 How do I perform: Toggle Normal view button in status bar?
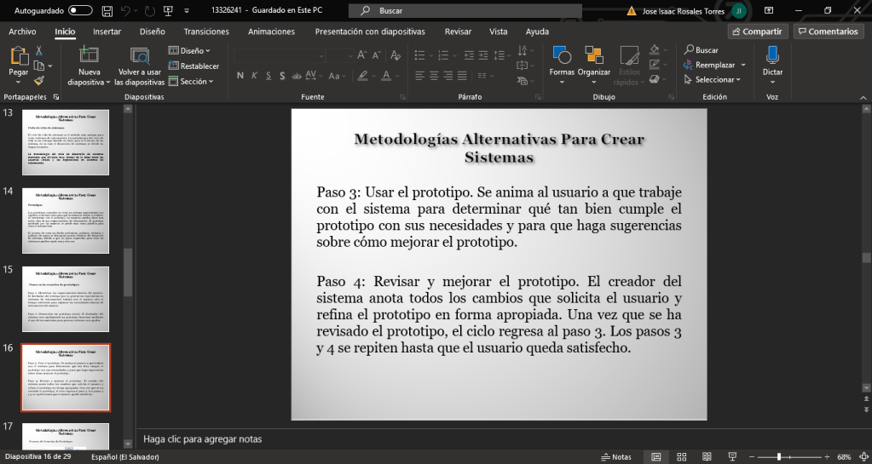click(x=655, y=457)
